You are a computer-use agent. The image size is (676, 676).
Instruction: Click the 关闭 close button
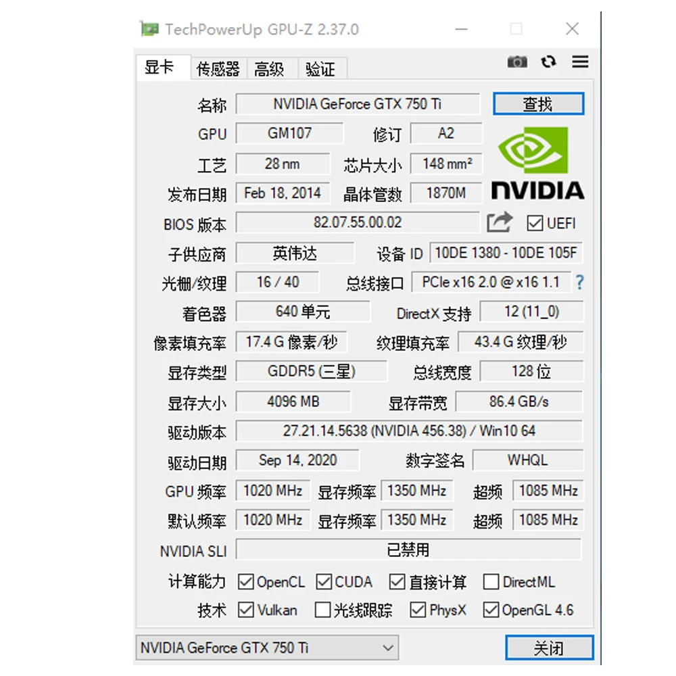coord(549,648)
